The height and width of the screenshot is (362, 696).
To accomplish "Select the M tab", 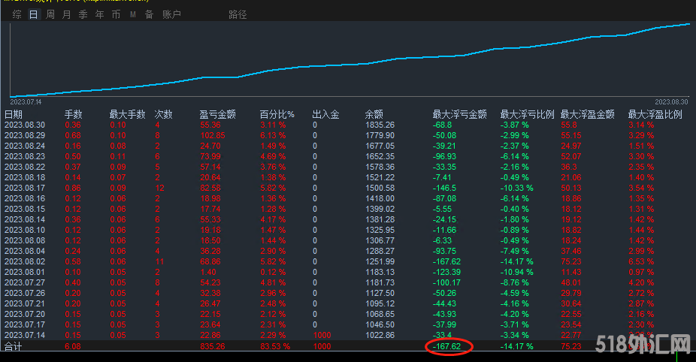I will tap(133, 14).
